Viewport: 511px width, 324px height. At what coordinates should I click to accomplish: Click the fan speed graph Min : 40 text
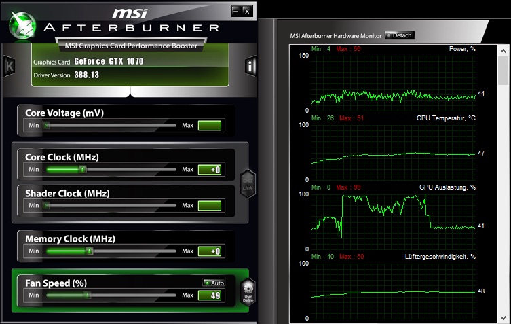[322, 257]
